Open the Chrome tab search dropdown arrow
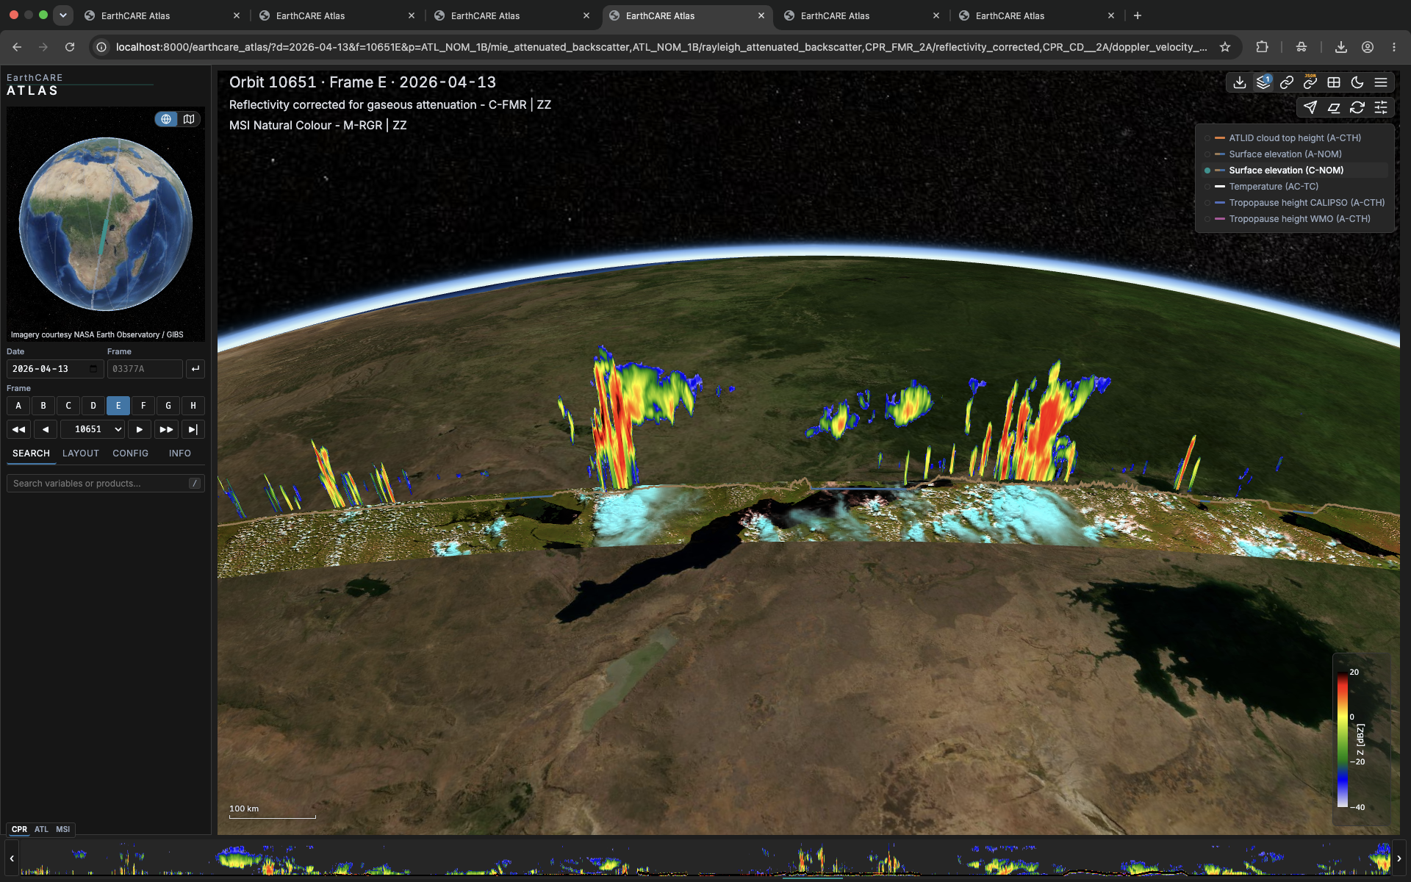 63,15
